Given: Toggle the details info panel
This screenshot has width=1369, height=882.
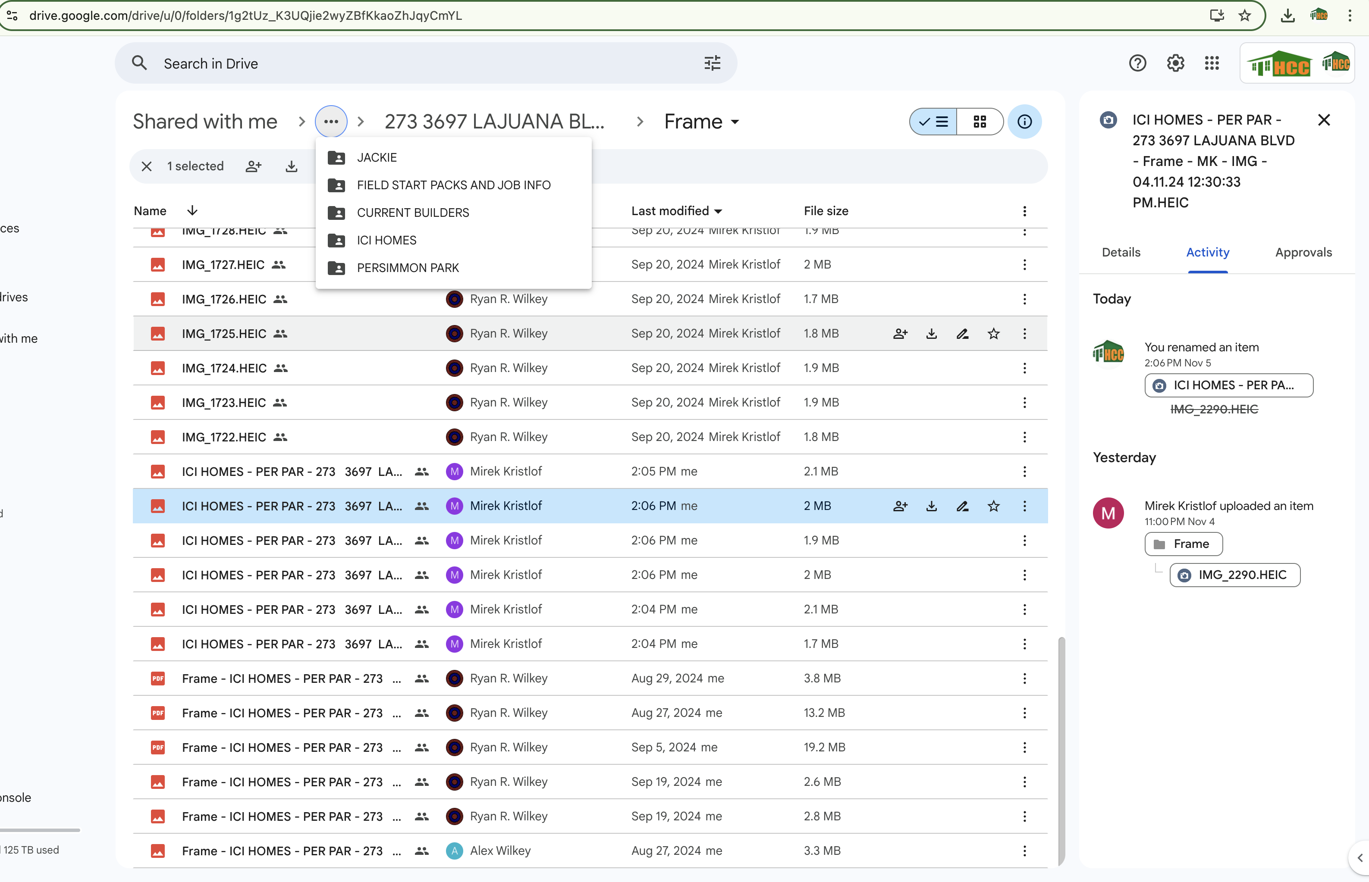Looking at the screenshot, I should (x=1025, y=122).
